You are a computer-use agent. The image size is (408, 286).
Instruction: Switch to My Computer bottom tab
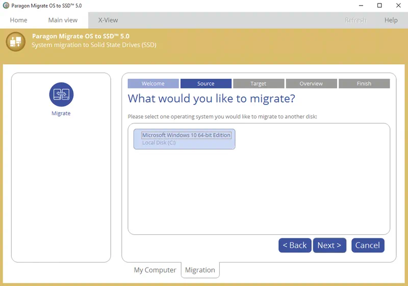click(155, 270)
